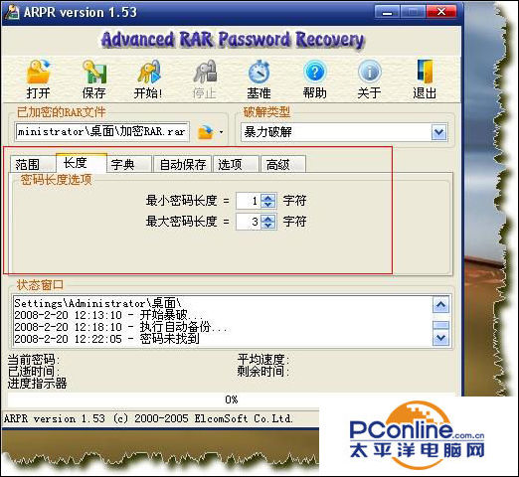Switch to the 自动保存 tab
The image size is (519, 477).
point(182,164)
